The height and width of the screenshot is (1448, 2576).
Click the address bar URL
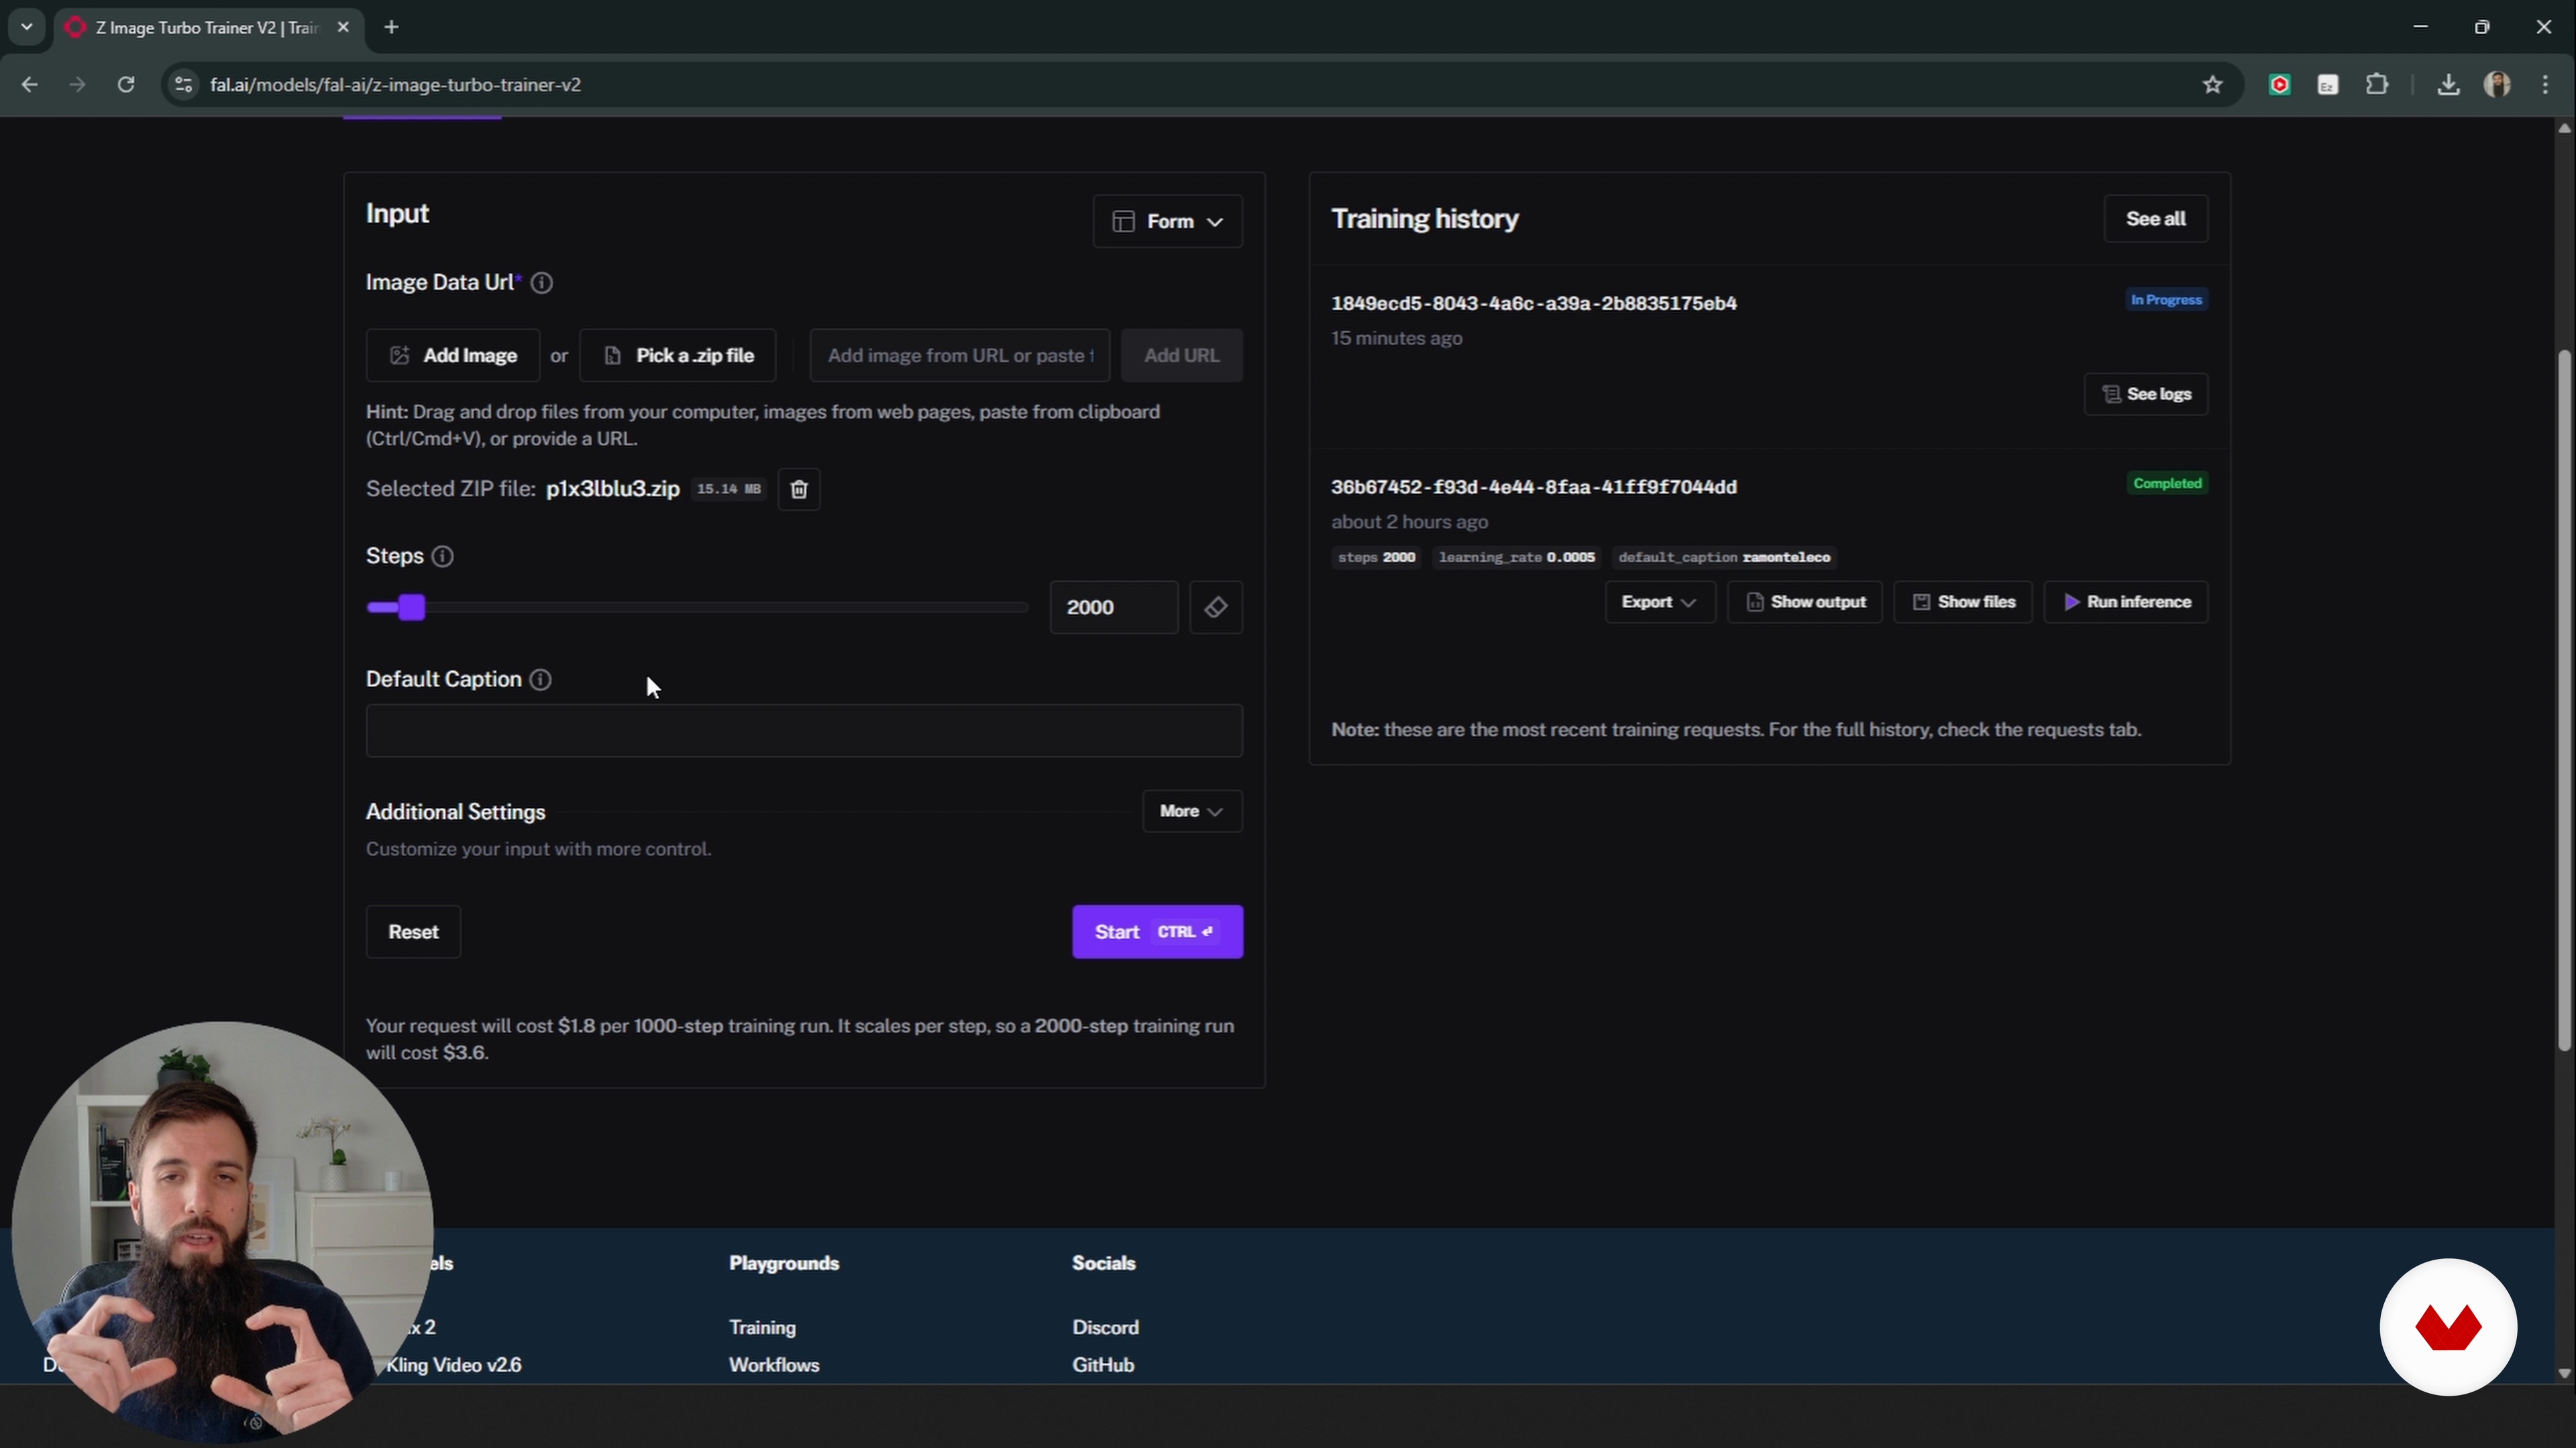395,85
